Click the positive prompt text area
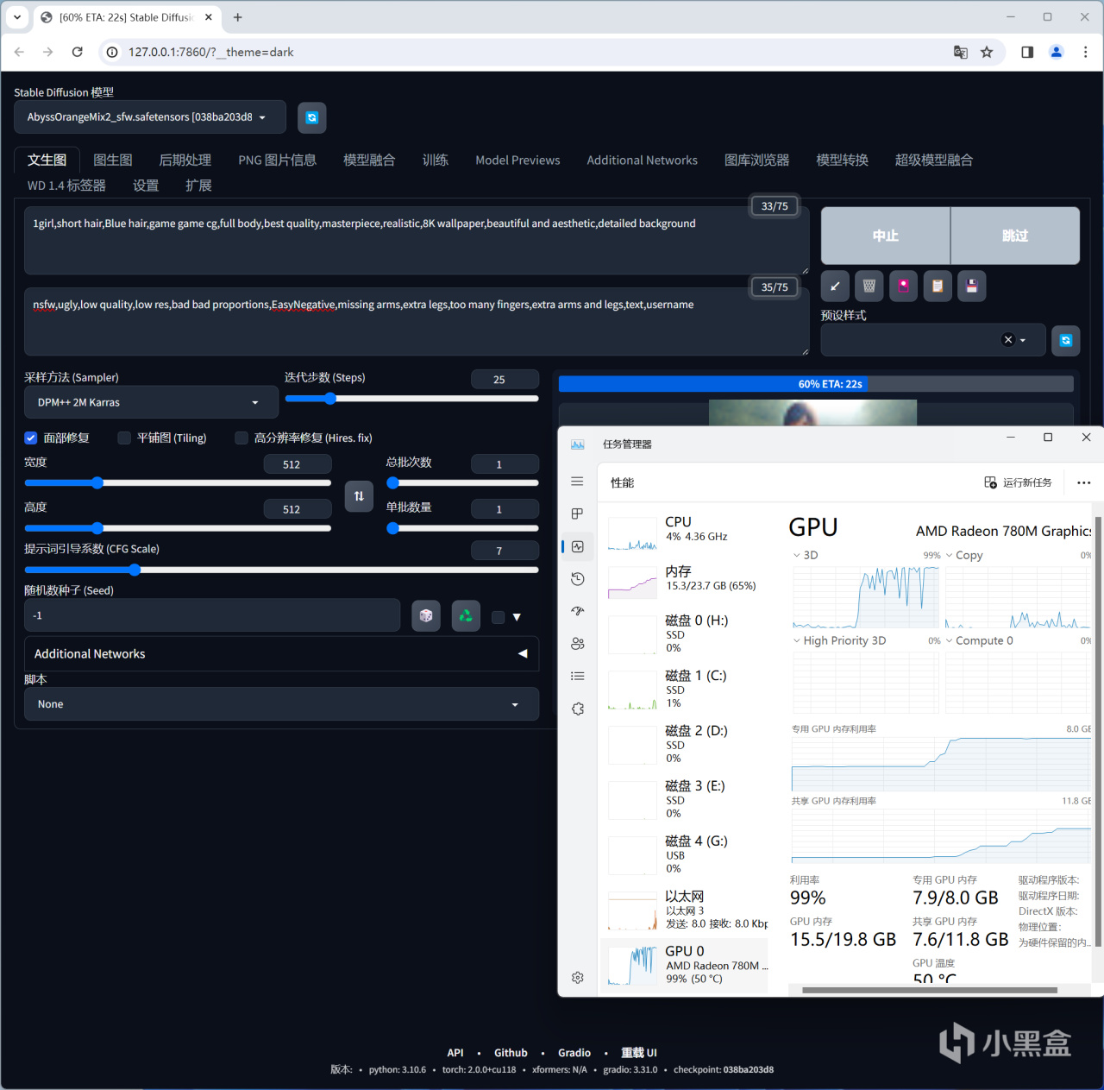The image size is (1104, 1090). (x=417, y=240)
